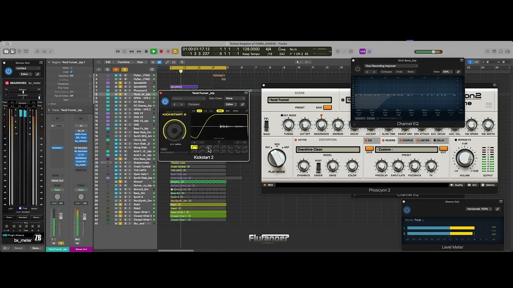Open the Editor dropdown in Kickstart 2 window

[x=230, y=104]
